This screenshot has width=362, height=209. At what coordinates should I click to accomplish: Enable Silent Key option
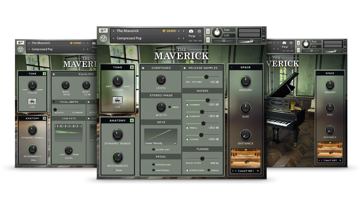[154, 150]
